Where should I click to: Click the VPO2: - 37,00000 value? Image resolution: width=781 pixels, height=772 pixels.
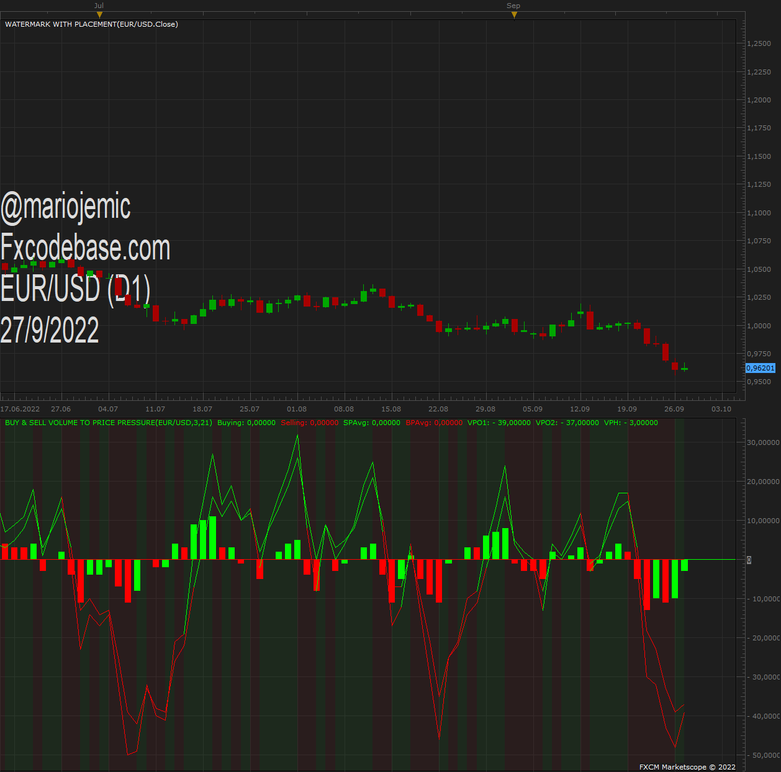567,423
